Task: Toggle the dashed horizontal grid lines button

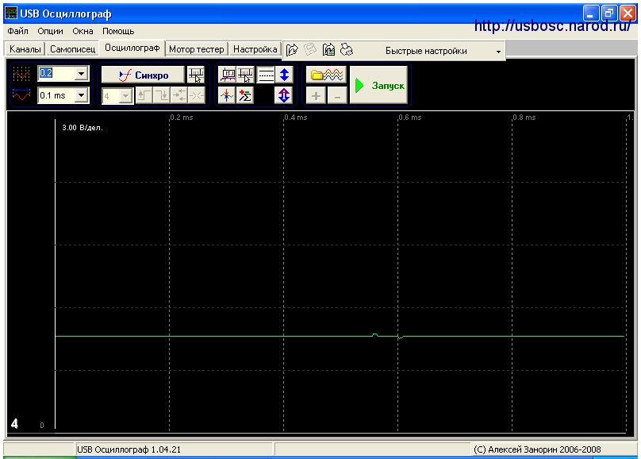Action: [x=266, y=75]
